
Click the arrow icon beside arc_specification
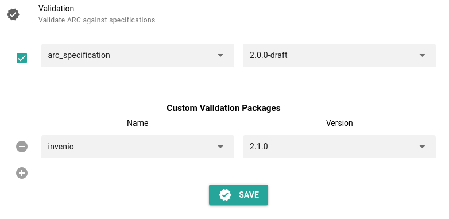[220, 55]
